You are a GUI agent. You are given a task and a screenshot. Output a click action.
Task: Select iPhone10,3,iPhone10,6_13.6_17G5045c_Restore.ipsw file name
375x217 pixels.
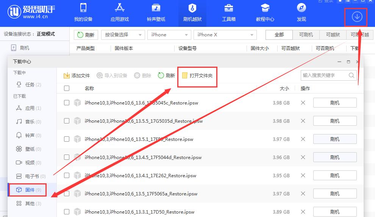pyautogui.click(x=141, y=103)
